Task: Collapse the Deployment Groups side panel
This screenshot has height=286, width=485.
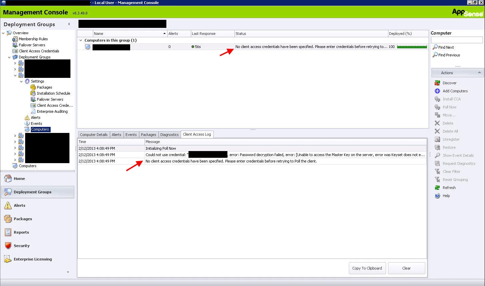Action: tap(69, 24)
